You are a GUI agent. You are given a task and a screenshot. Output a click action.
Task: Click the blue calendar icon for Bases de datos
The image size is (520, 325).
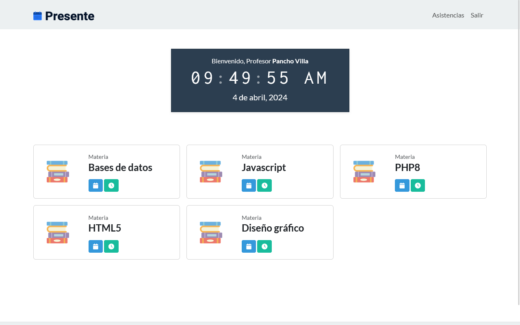click(95, 186)
